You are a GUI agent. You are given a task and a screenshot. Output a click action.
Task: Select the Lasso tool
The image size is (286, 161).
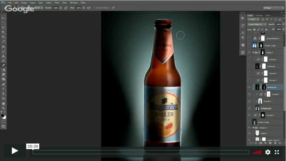click(x=3, y=28)
